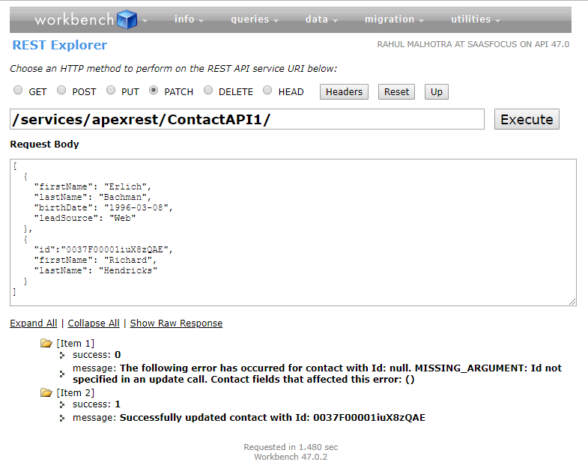This screenshot has height=468, width=588.
Task: Click inside the Request Body text area
Action: (x=293, y=232)
